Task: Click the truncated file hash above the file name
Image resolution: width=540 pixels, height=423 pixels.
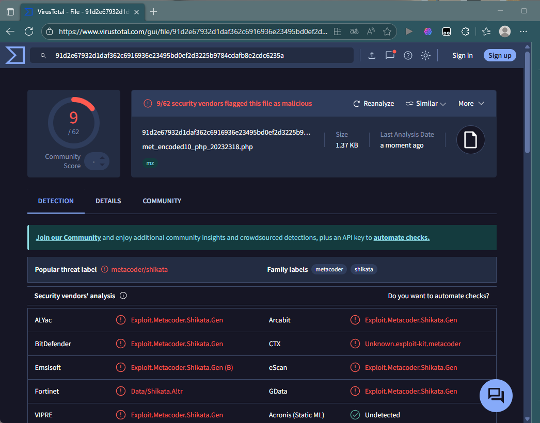Action: (x=226, y=133)
